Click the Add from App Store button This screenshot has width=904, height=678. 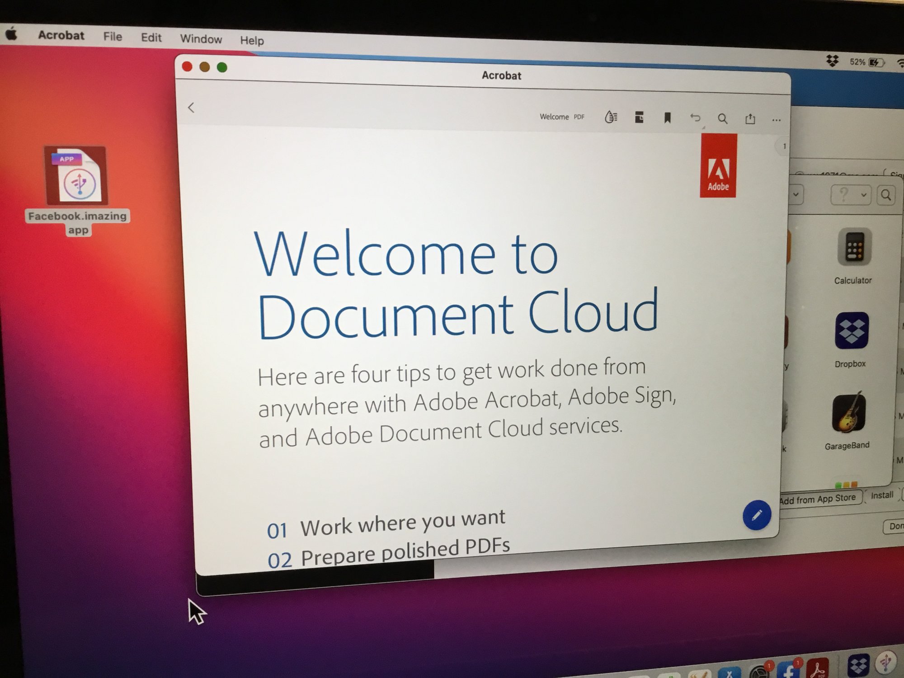pos(818,499)
